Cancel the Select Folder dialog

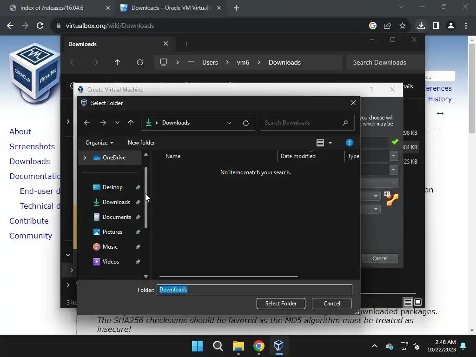point(332,304)
